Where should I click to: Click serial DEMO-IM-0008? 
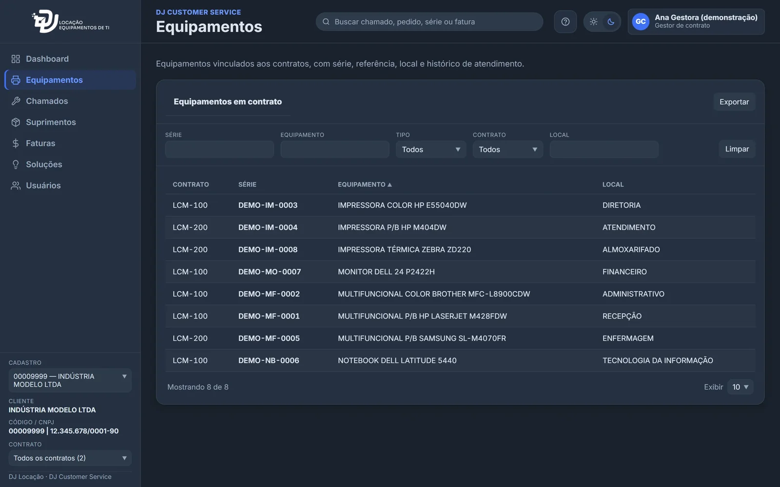tap(268, 250)
